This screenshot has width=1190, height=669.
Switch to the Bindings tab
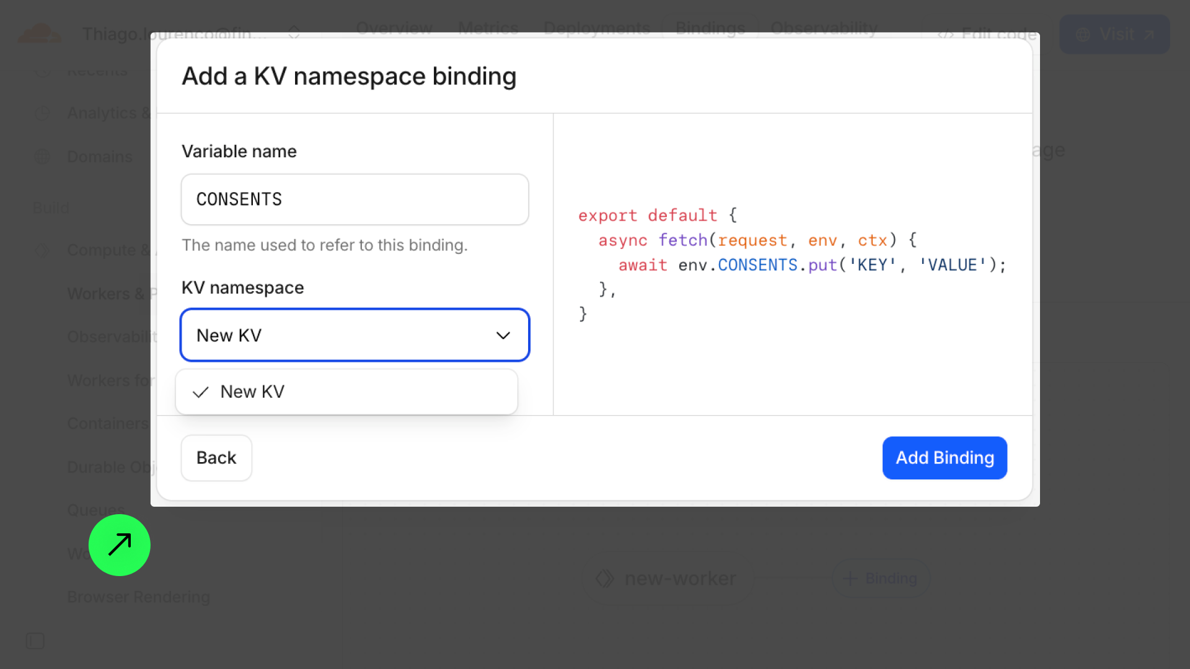coord(710,28)
